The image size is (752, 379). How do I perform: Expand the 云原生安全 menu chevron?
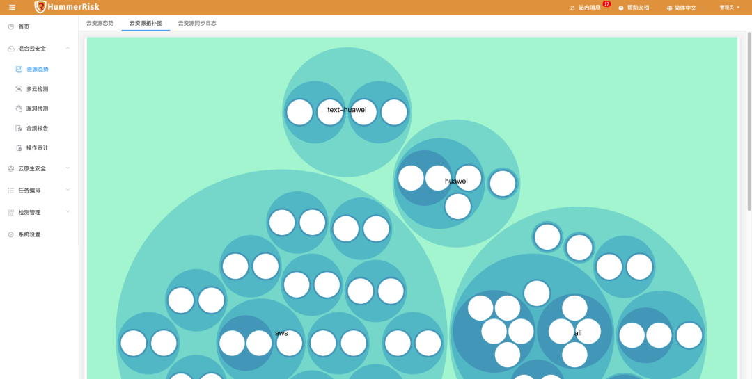click(x=68, y=168)
